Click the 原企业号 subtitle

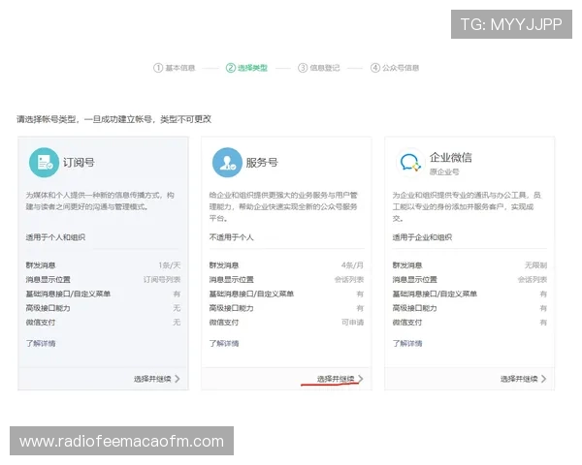tap(444, 172)
